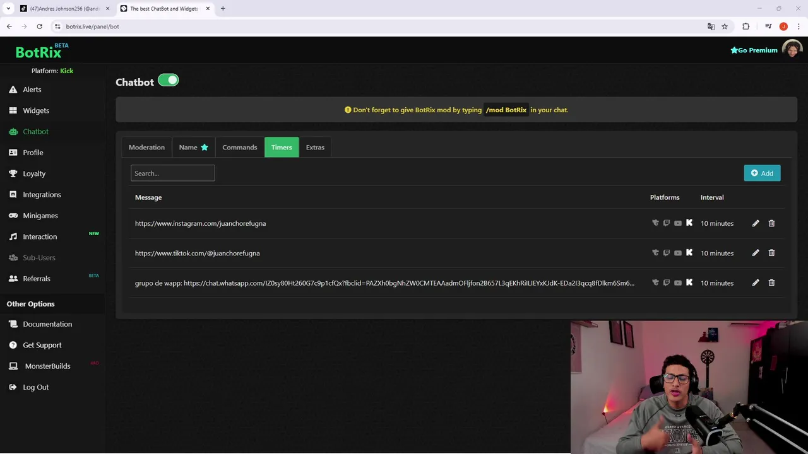Toggle Trovo platform on the instagram timer
The height and width of the screenshot is (454, 808).
[x=655, y=223]
